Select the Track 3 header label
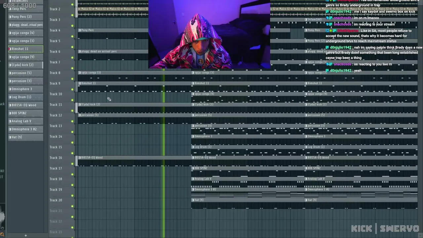Viewport: 423px width, 238px height. coord(55,20)
